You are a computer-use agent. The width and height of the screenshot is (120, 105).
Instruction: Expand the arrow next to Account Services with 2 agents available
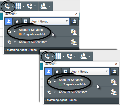(x=55, y=82)
